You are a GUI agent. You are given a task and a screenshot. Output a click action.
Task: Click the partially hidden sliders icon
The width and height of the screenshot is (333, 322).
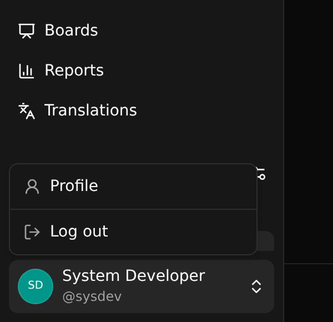[261, 174]
